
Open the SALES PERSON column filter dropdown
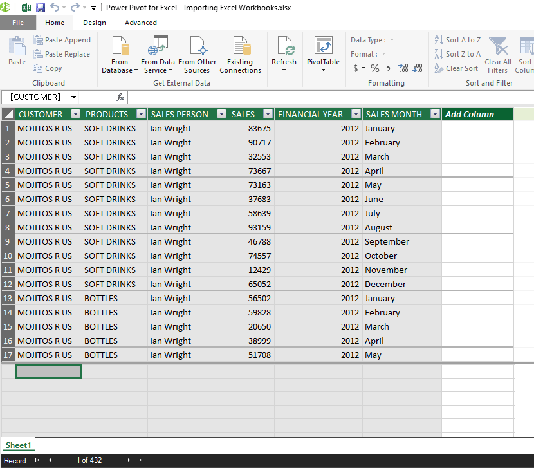click(222, 114)
